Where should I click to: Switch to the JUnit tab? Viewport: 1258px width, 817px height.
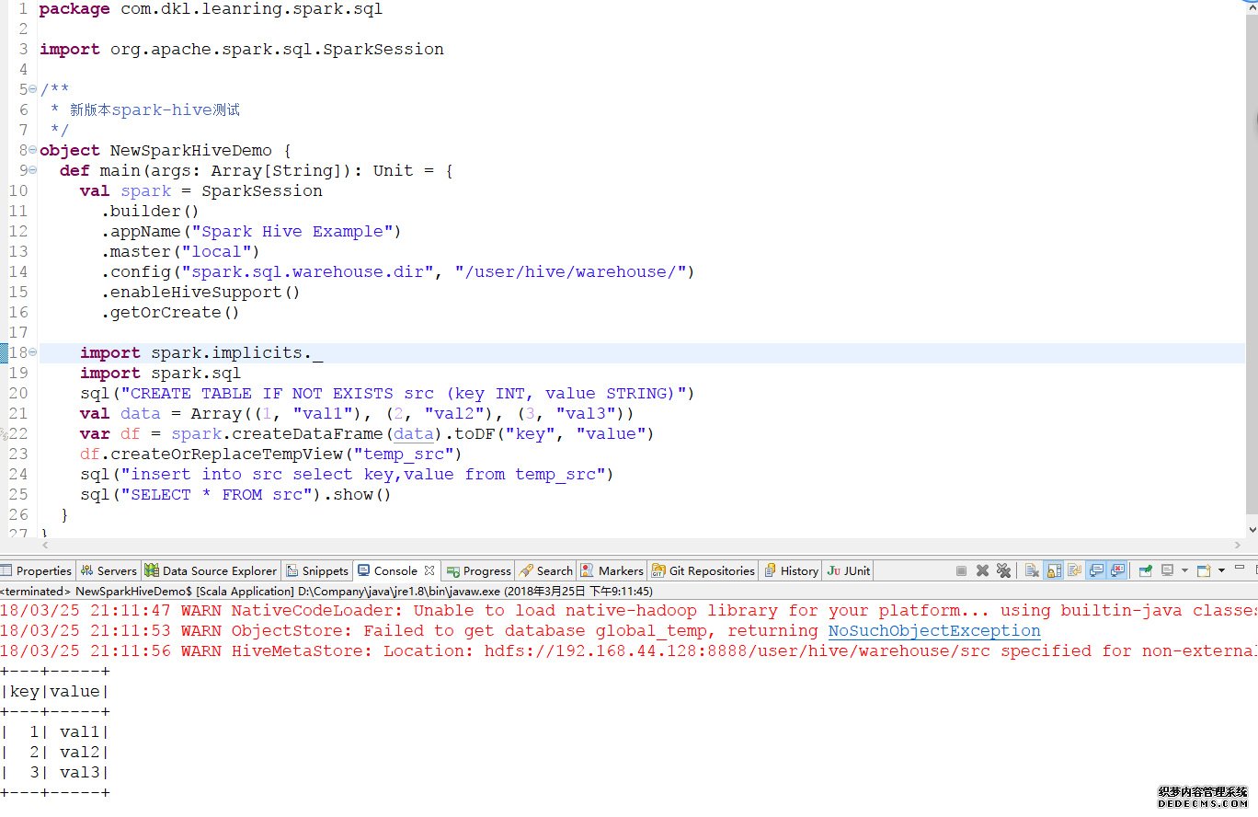point(848,570)
